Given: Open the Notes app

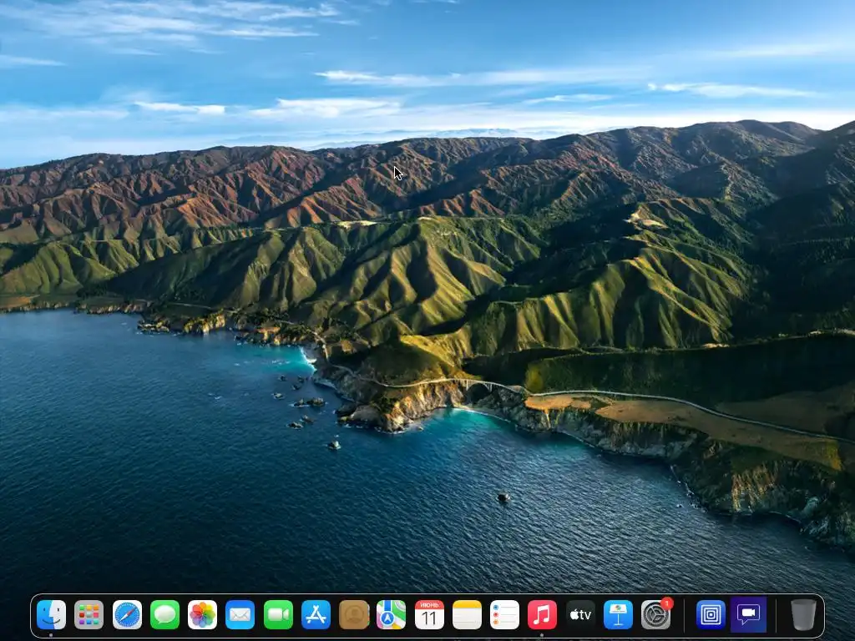Looking at the screenshot, I should [x=467, y=615].
